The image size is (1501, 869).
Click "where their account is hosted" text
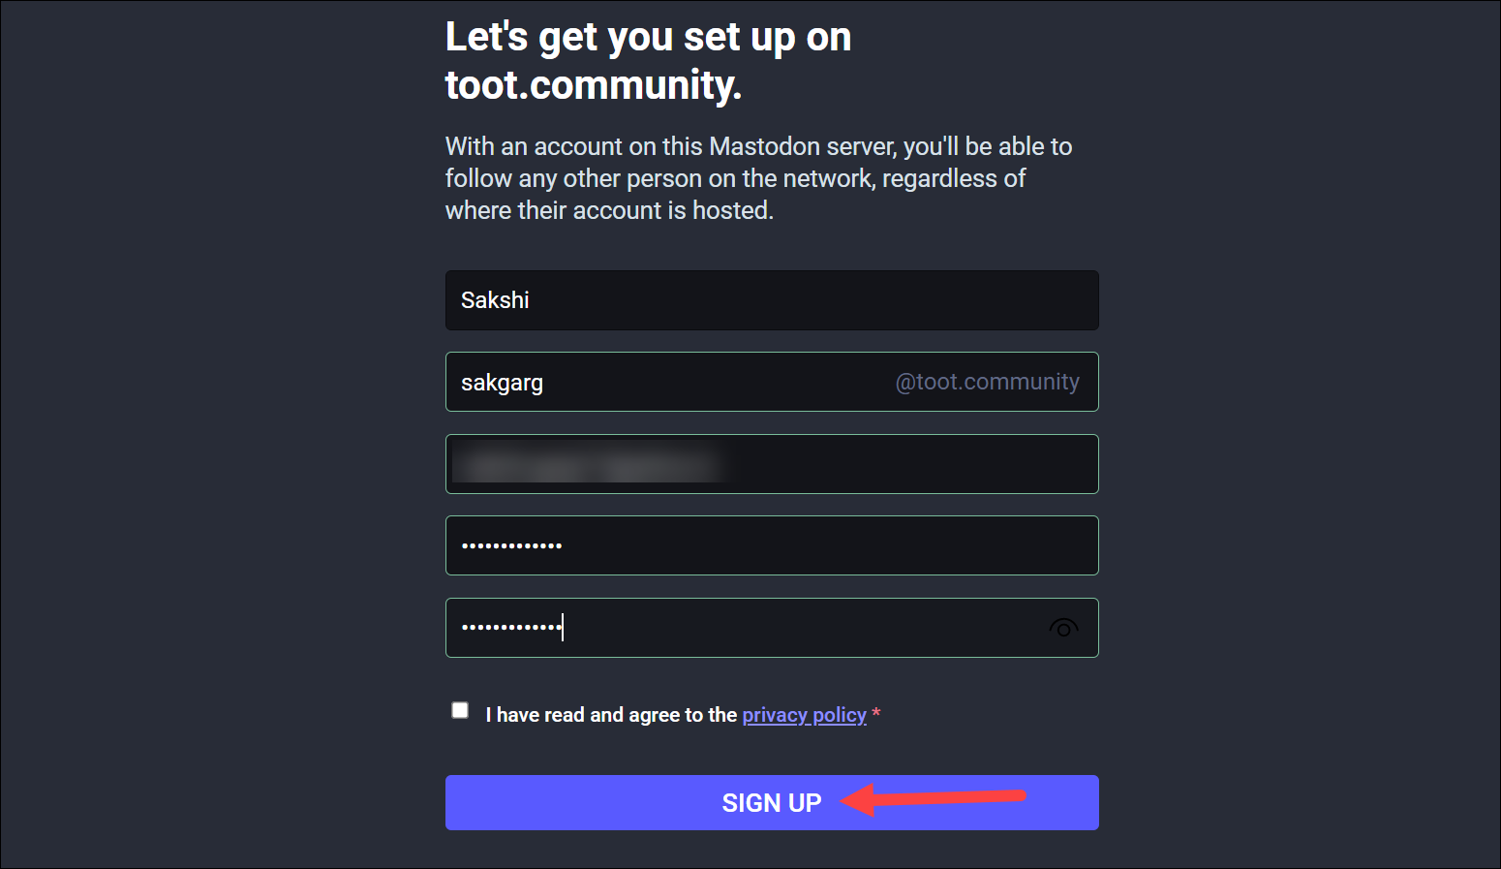[609, 210]
